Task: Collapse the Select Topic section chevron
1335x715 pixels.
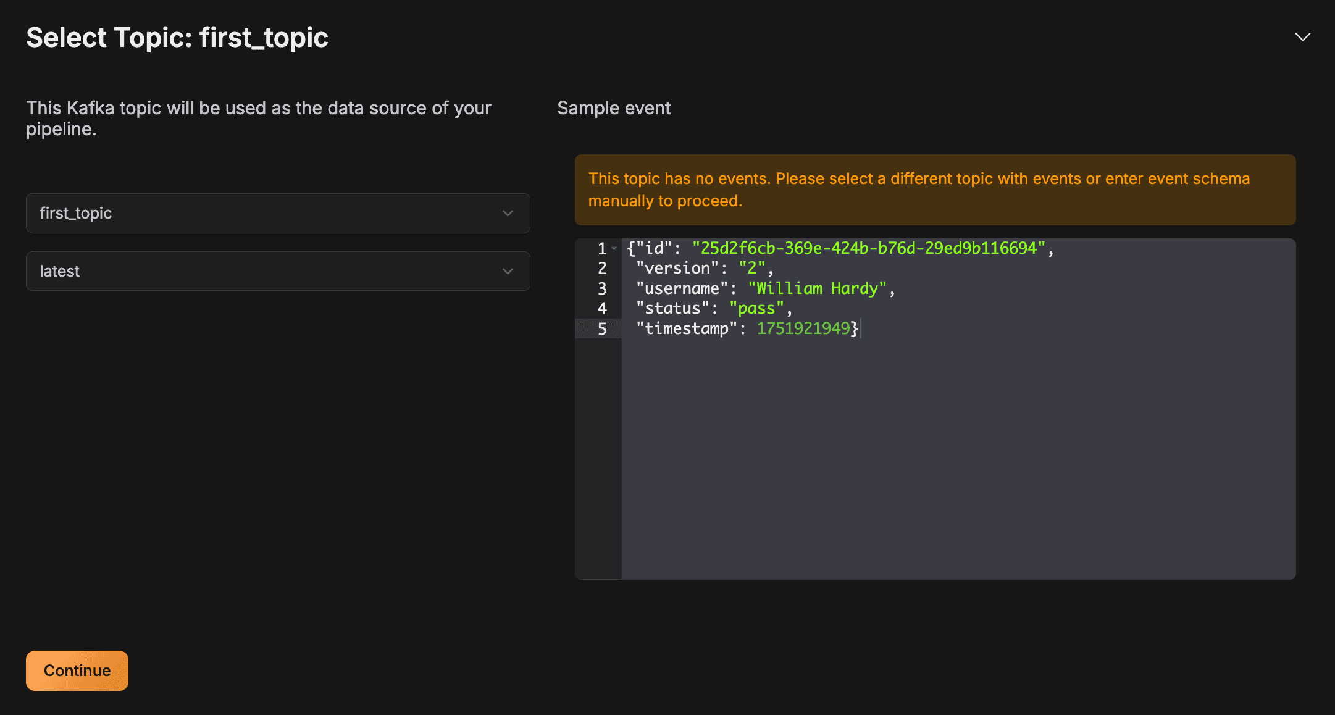Action: [1302, 37]
